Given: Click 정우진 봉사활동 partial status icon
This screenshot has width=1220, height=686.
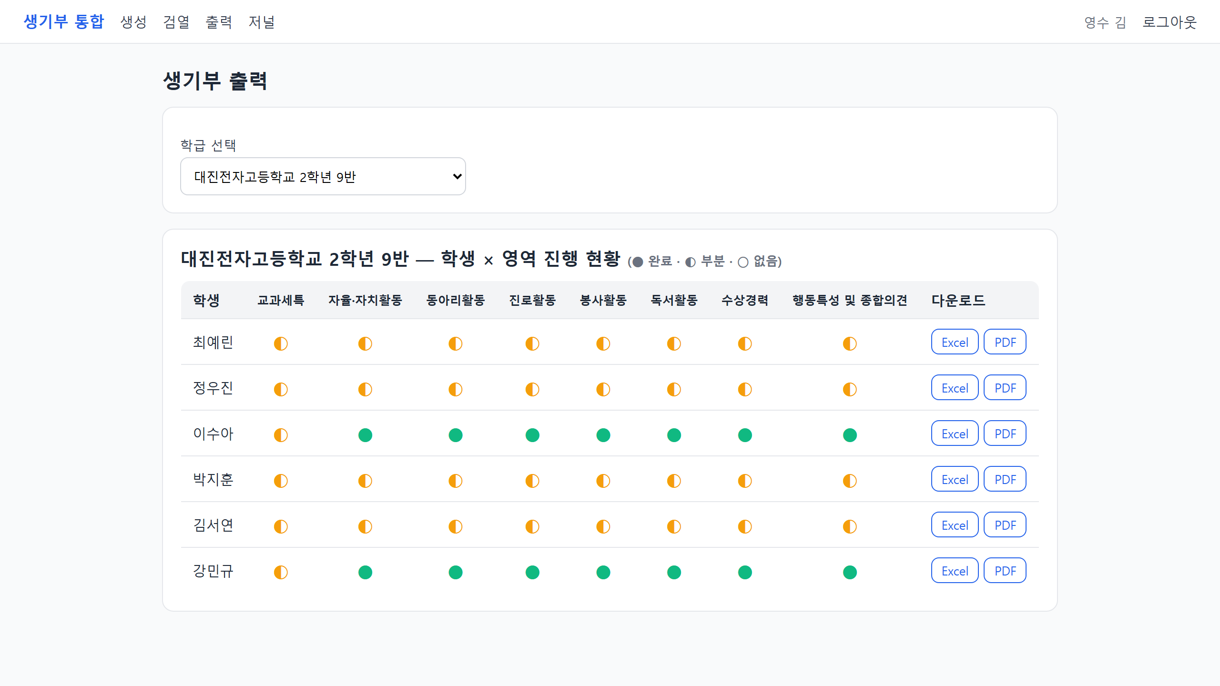Looking at the screenshot, I should pyautogui.click(x=603, y=389).
